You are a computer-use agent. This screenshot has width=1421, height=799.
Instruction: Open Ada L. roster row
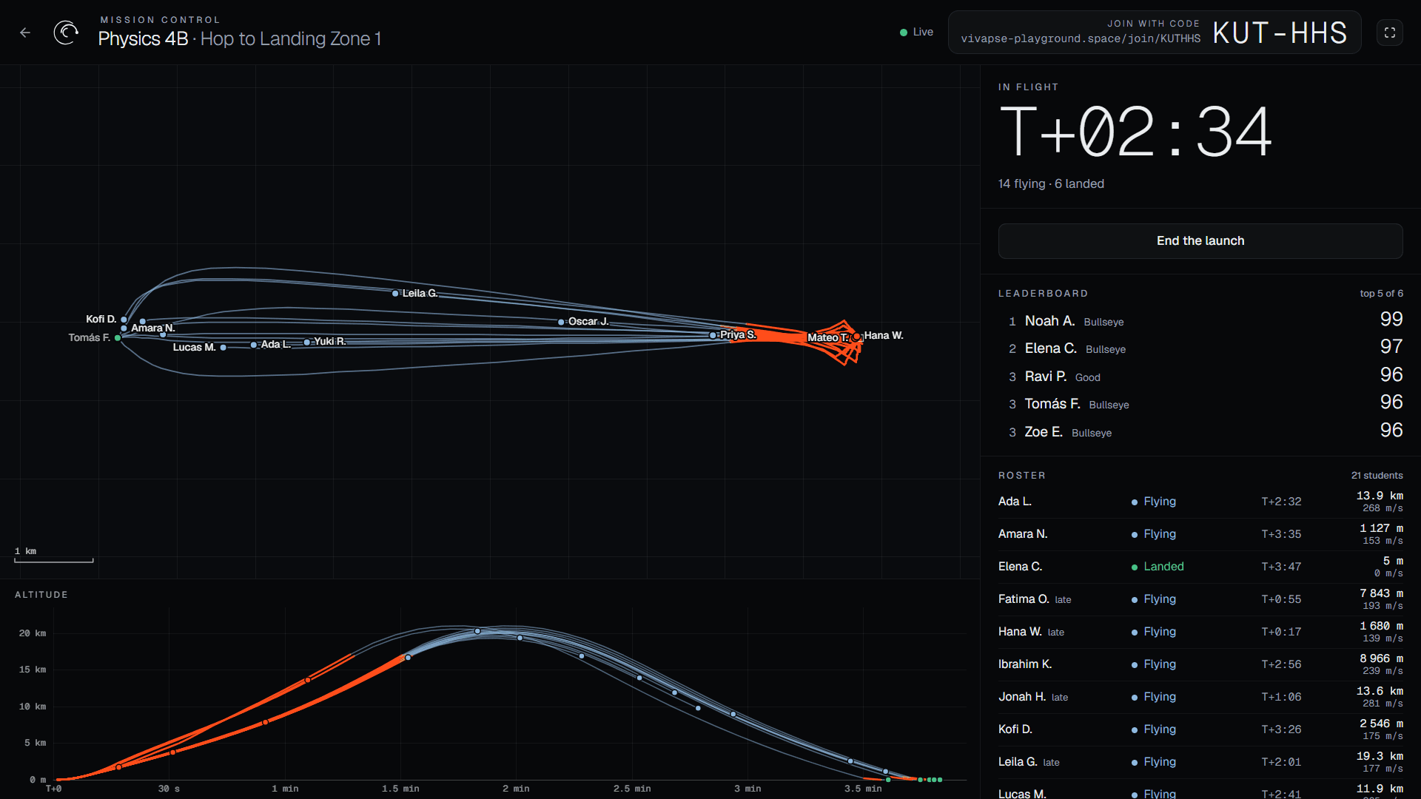tap(1200, 502)
